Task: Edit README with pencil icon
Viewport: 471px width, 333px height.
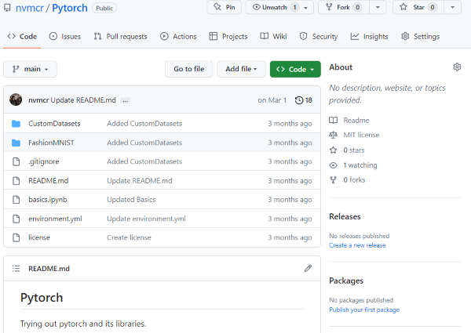Action: 308,269
